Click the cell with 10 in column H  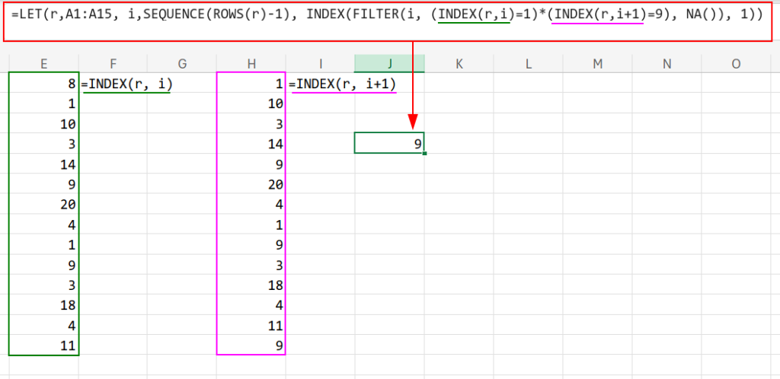(251, 104)
